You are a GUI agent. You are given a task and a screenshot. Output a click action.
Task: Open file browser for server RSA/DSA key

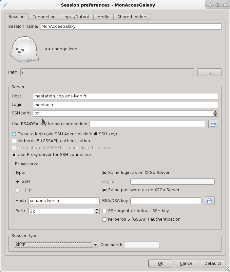(213, 124)
